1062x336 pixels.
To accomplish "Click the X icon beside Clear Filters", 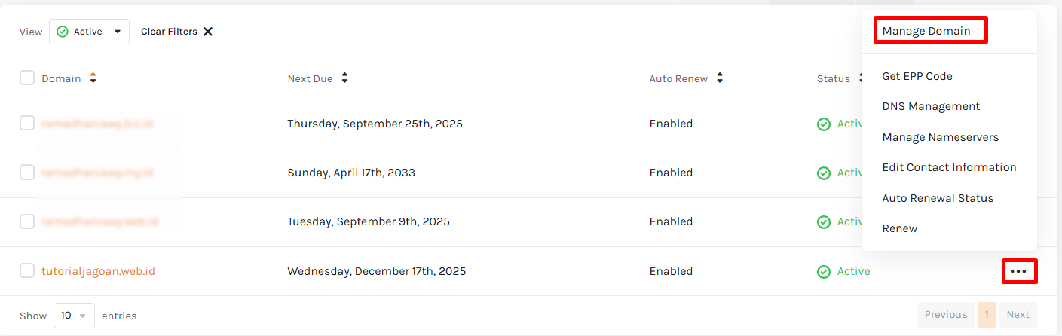I will 208,32.
